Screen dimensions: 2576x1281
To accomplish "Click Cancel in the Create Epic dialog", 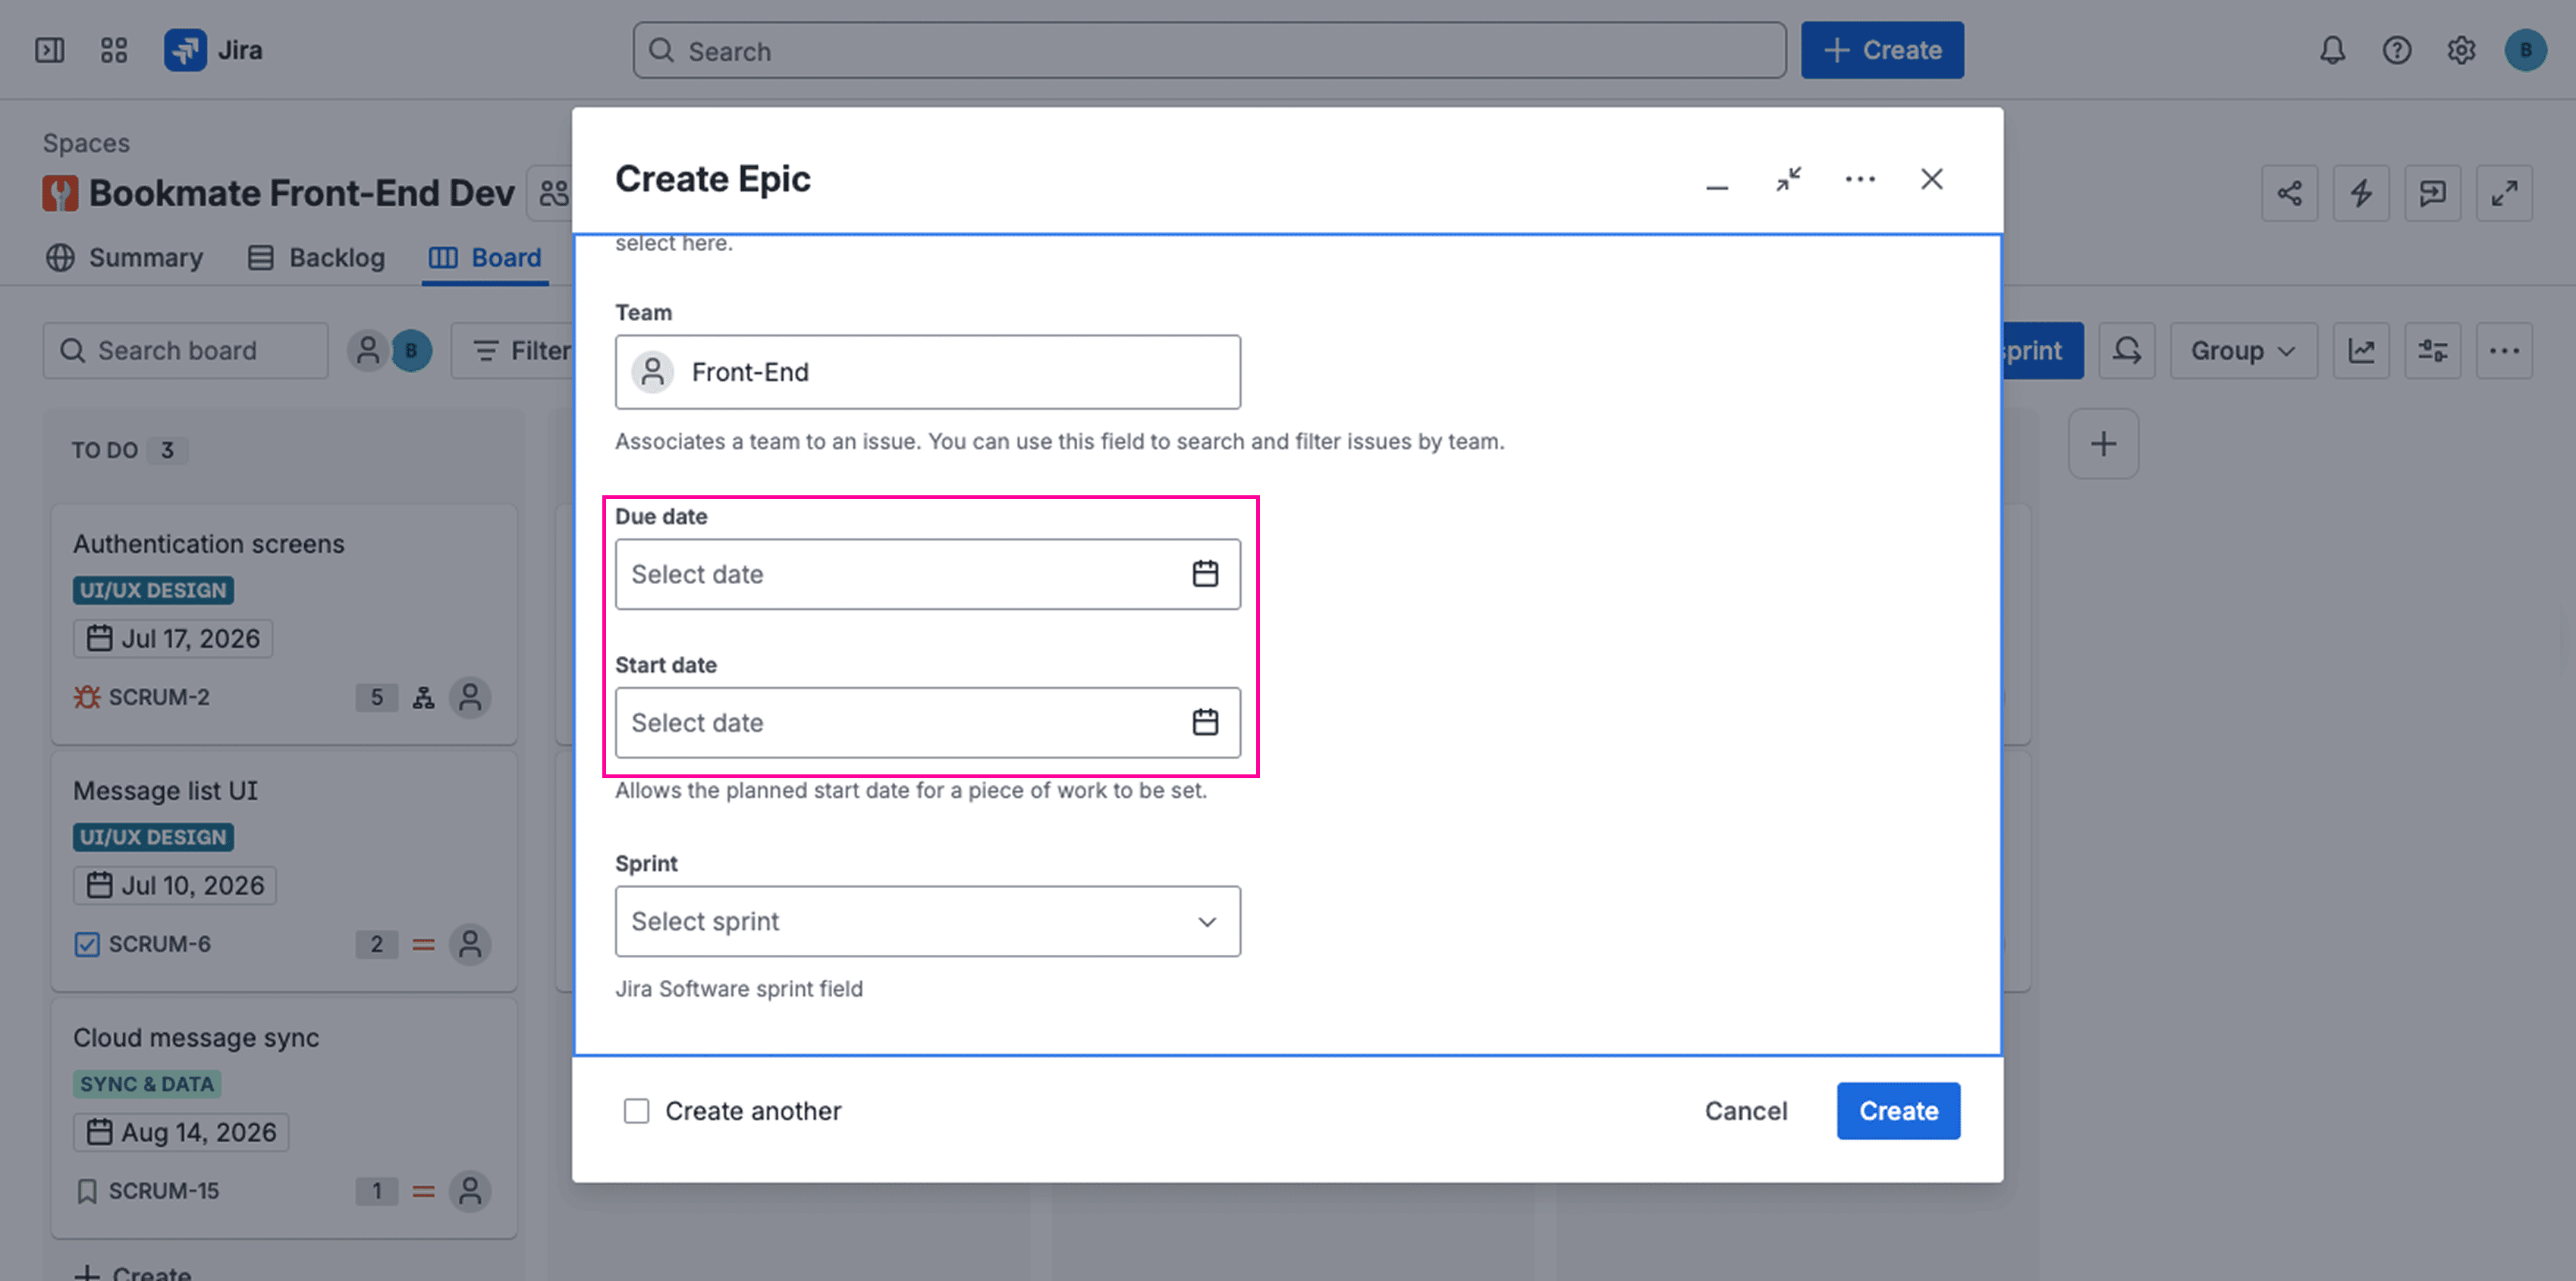I will click(x=1746, y=1111).
